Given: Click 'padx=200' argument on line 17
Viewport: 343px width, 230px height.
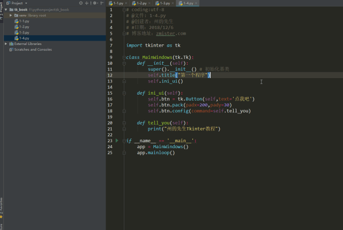Looking at the screenshot, I should pyautogui.click(x=197, y=105).
